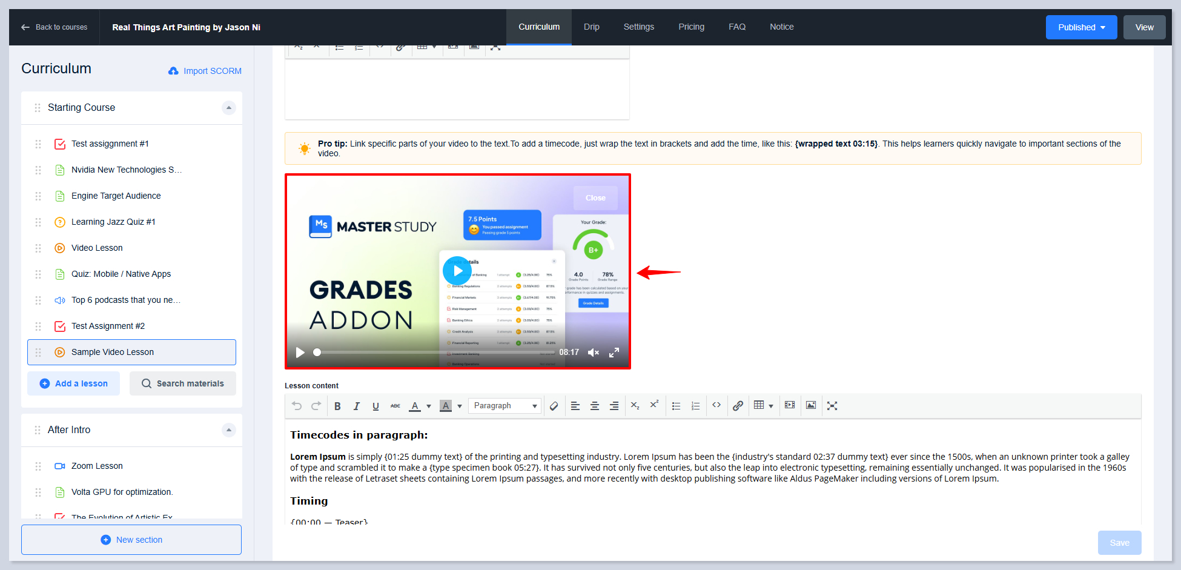Select Sample Video Lesson item

click(x=131, y=352)
